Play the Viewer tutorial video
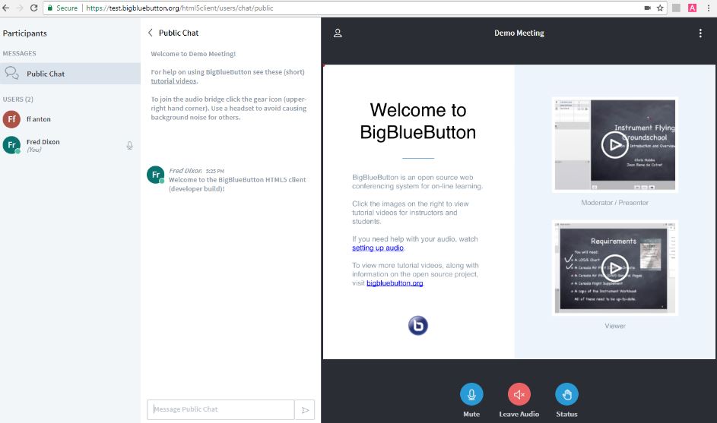717x423 pixels. (614, 269)
